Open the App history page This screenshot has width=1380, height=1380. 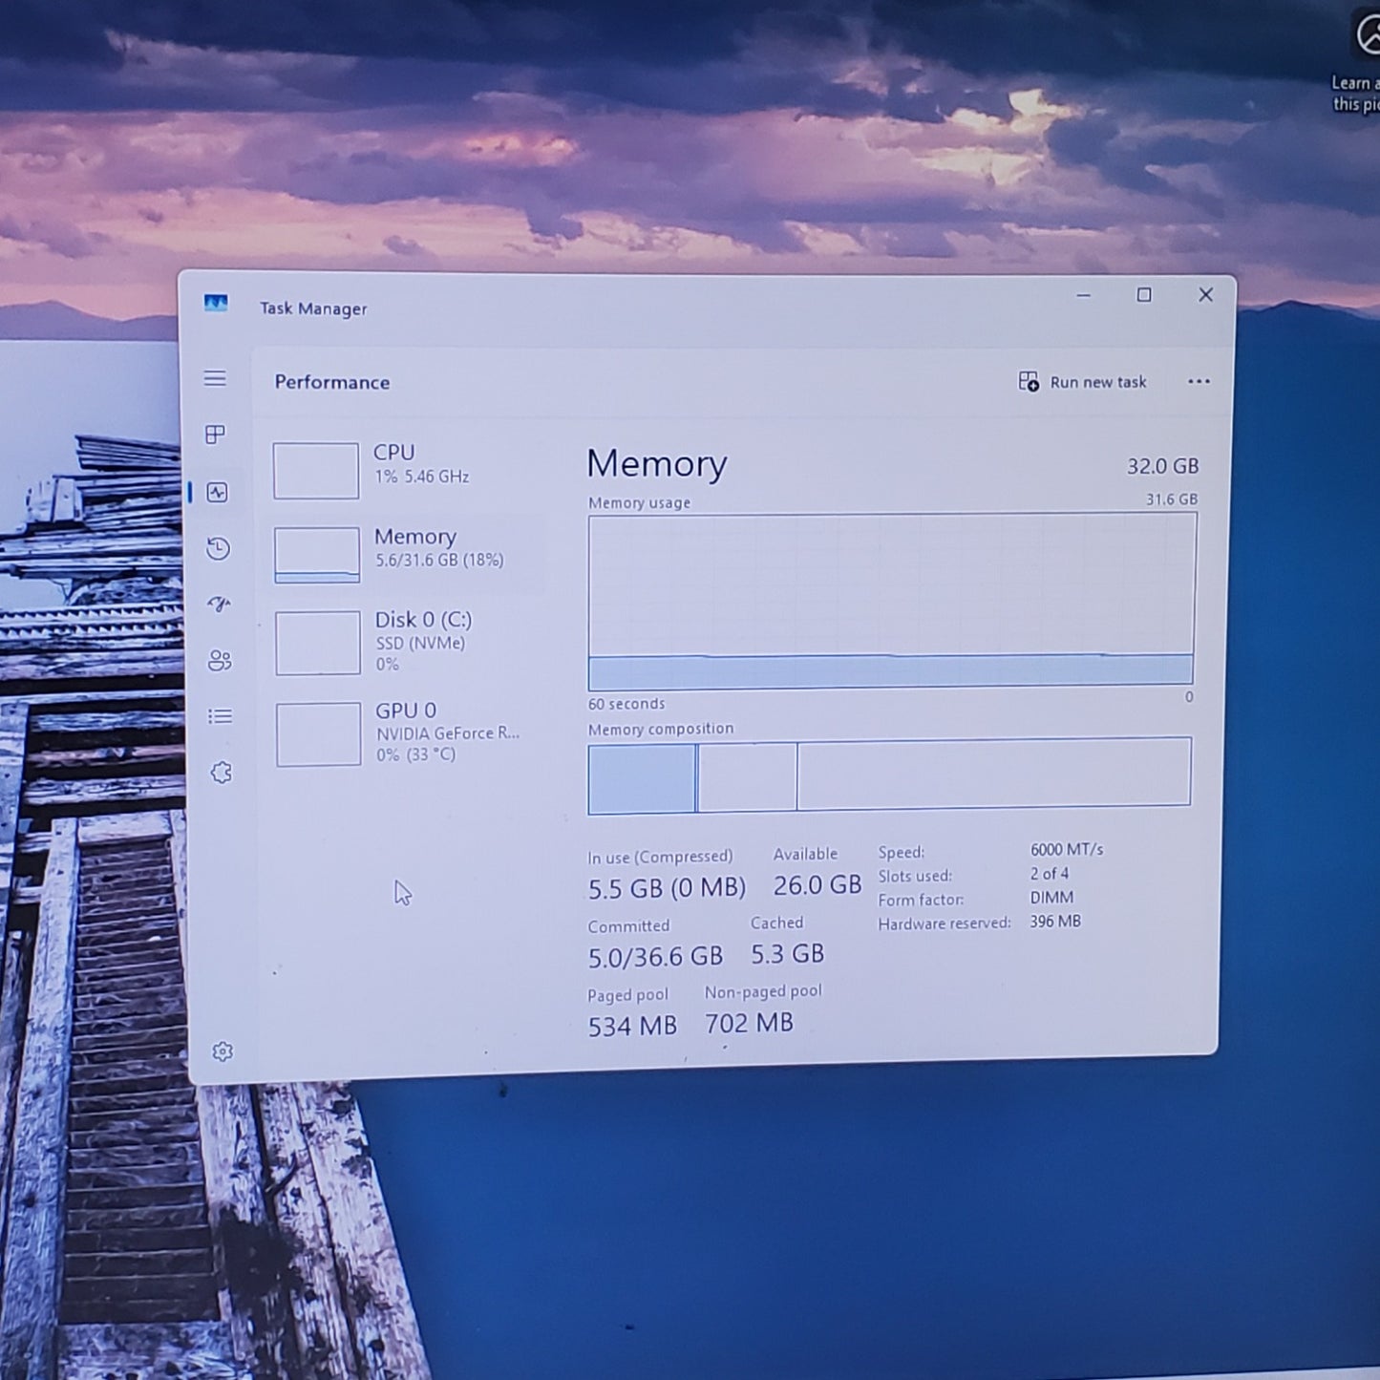pyautogui.click(x=219, y=549)
